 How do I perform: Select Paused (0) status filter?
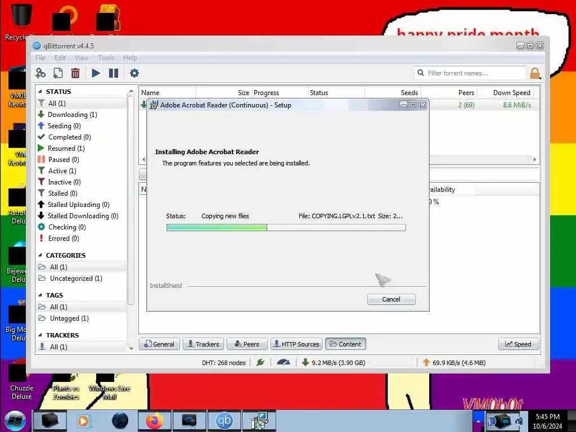point(64,159)
